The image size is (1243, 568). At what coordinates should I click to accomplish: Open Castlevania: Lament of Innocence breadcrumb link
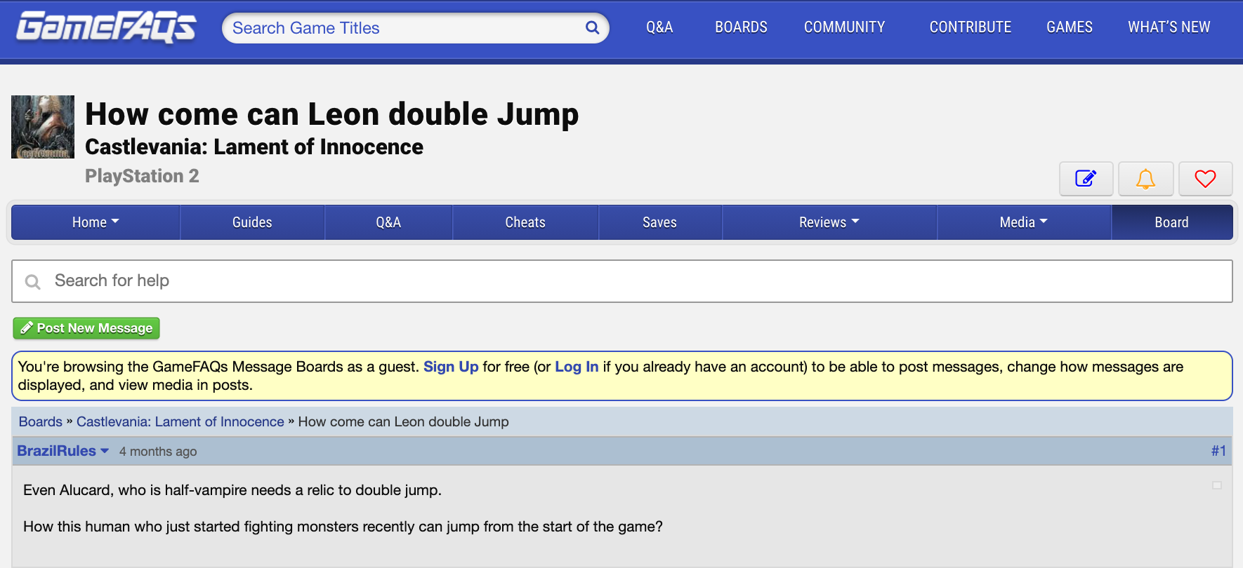click(x=180, y=421)
